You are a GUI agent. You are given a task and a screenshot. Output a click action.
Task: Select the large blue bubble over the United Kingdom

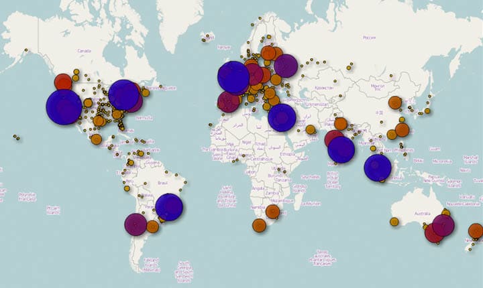233,78
